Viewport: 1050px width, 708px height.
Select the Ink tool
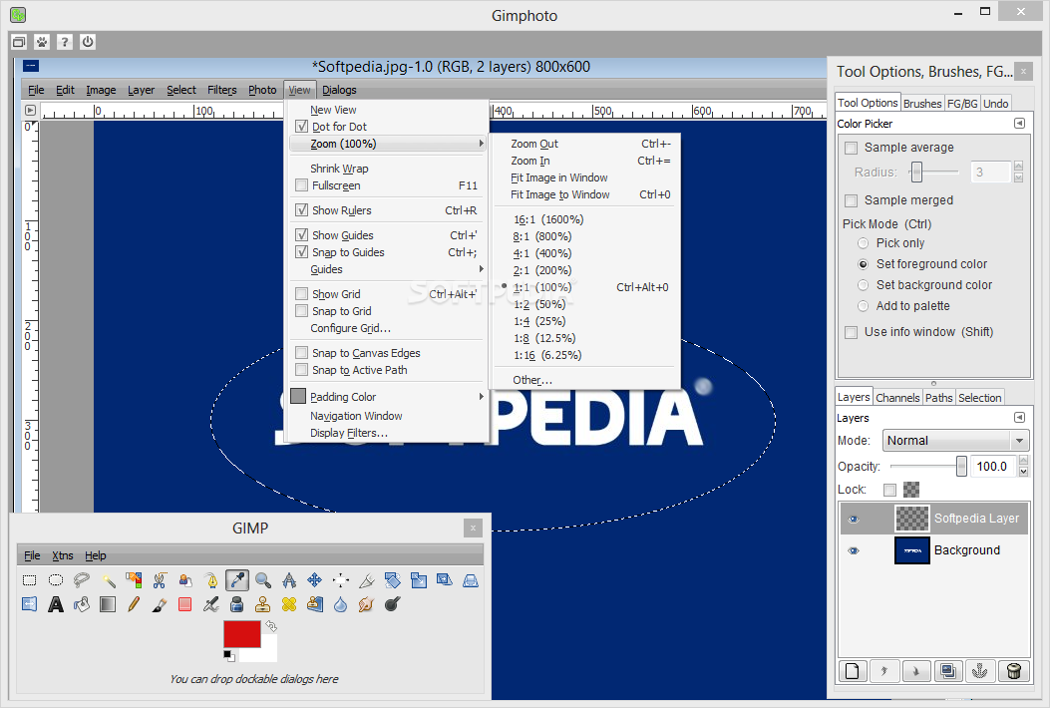coord(237,604)
